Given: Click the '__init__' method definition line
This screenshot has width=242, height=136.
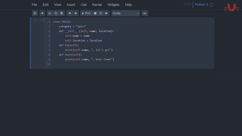Looking at the screenshot, I should (x=86, y=31).
